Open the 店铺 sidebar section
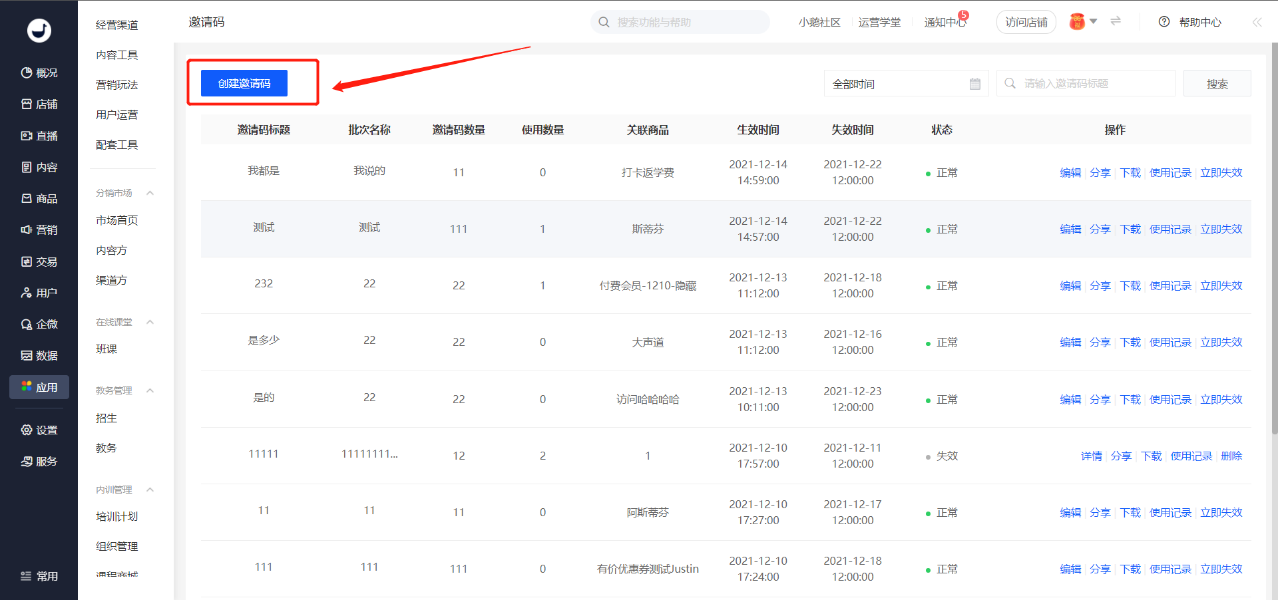Screen dimensions: 1278x600 click(39, 104)
